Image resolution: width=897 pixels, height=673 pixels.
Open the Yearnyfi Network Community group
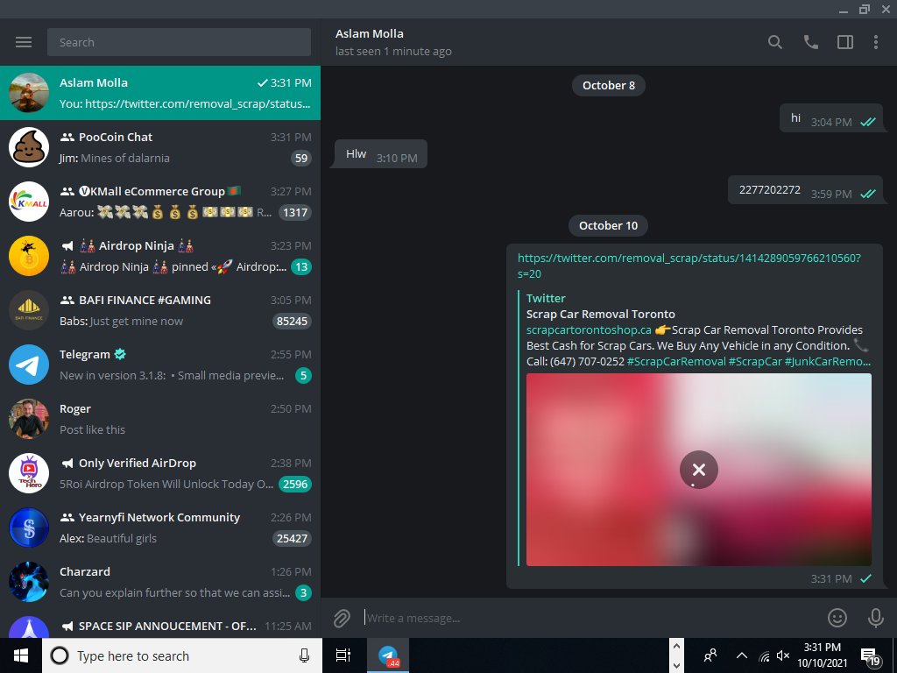click(160, 528)
